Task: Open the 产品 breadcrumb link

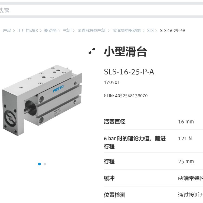Action: (7, 31)
